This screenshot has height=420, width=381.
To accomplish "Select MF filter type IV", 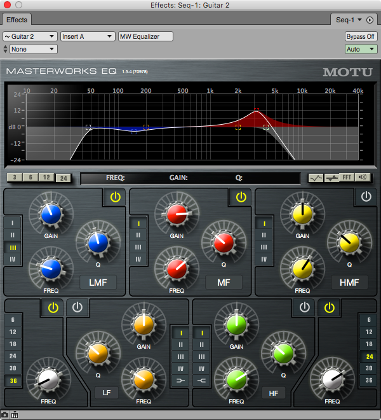I will coord(138,259).
